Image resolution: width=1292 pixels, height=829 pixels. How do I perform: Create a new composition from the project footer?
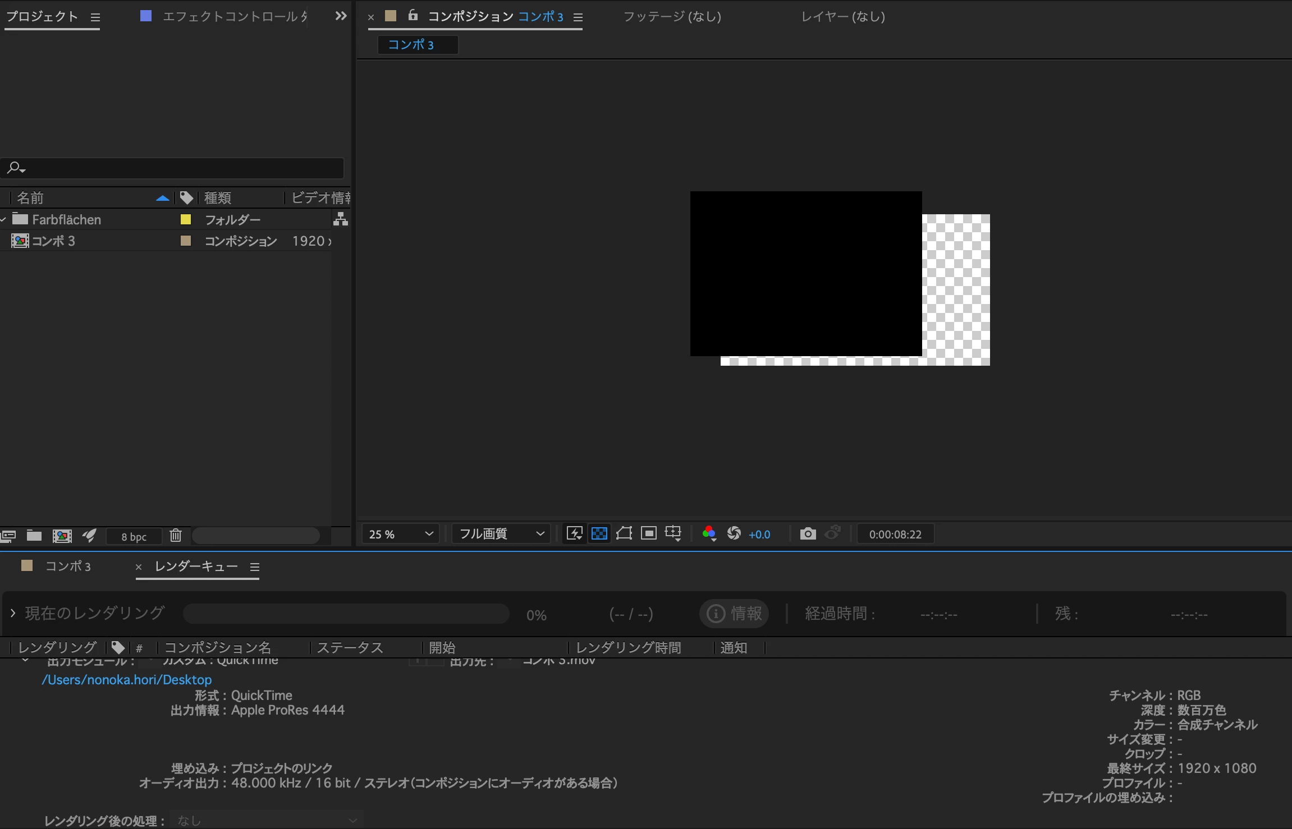tap(62, 536)
